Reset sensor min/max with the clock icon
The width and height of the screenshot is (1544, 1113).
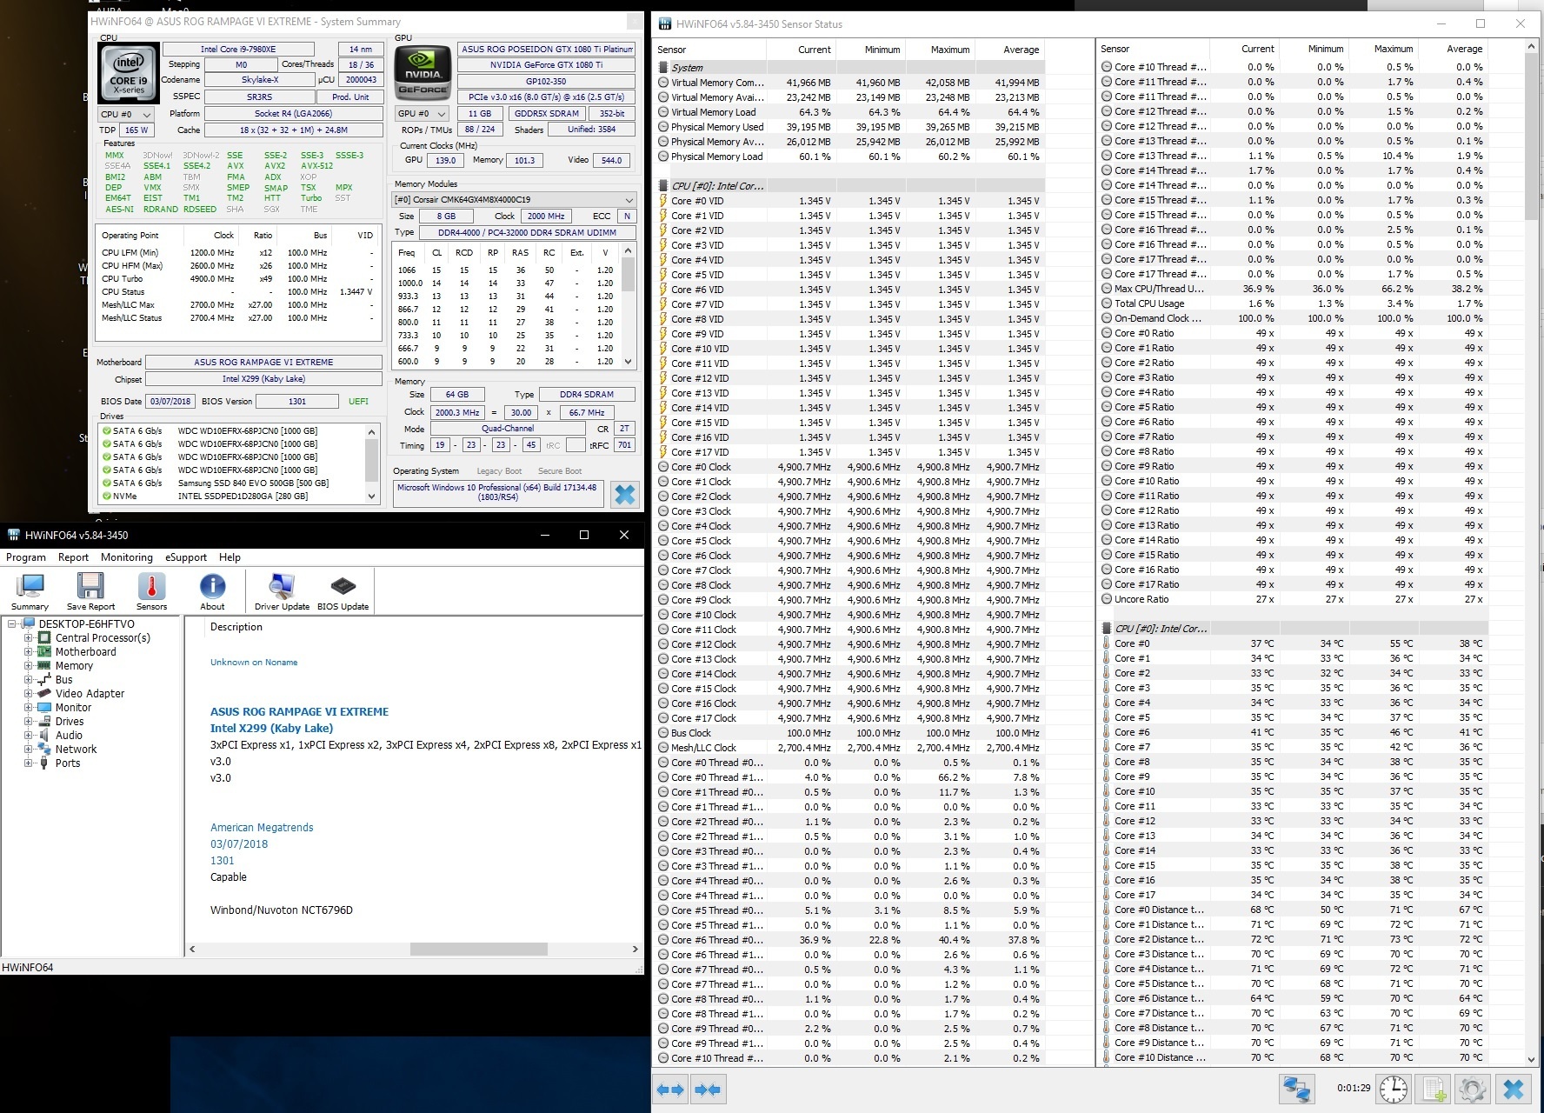click(1394, 1090)
